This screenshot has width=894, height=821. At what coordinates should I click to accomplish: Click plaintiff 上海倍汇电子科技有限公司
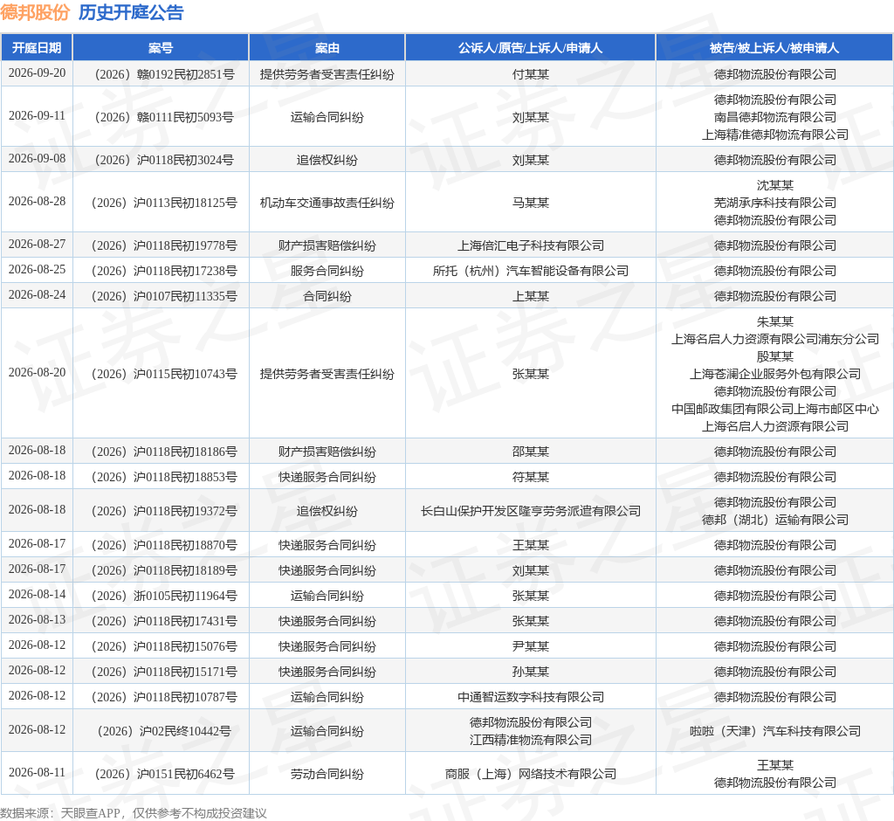coord(530,245)
